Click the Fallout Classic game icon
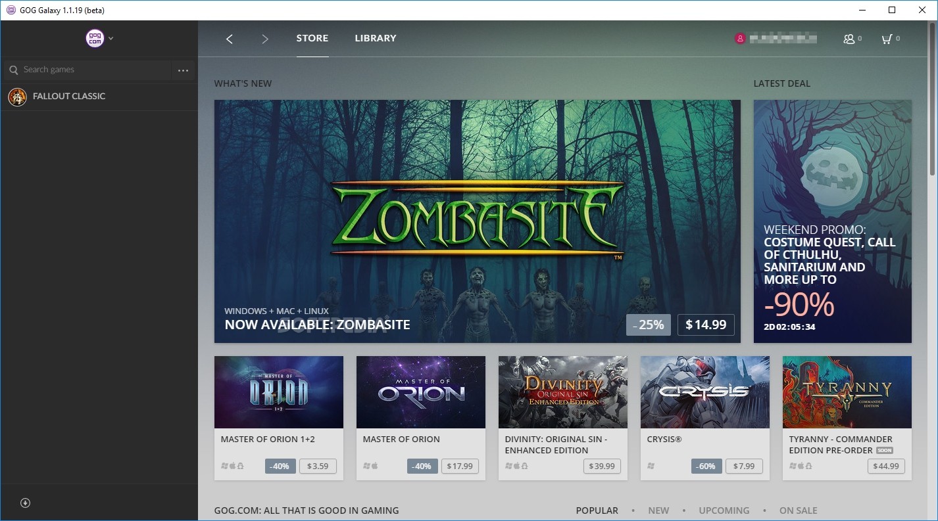 coord(17,97)
